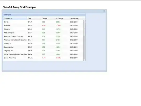Select the Alcoa Inc company cell

click(15, 29)
